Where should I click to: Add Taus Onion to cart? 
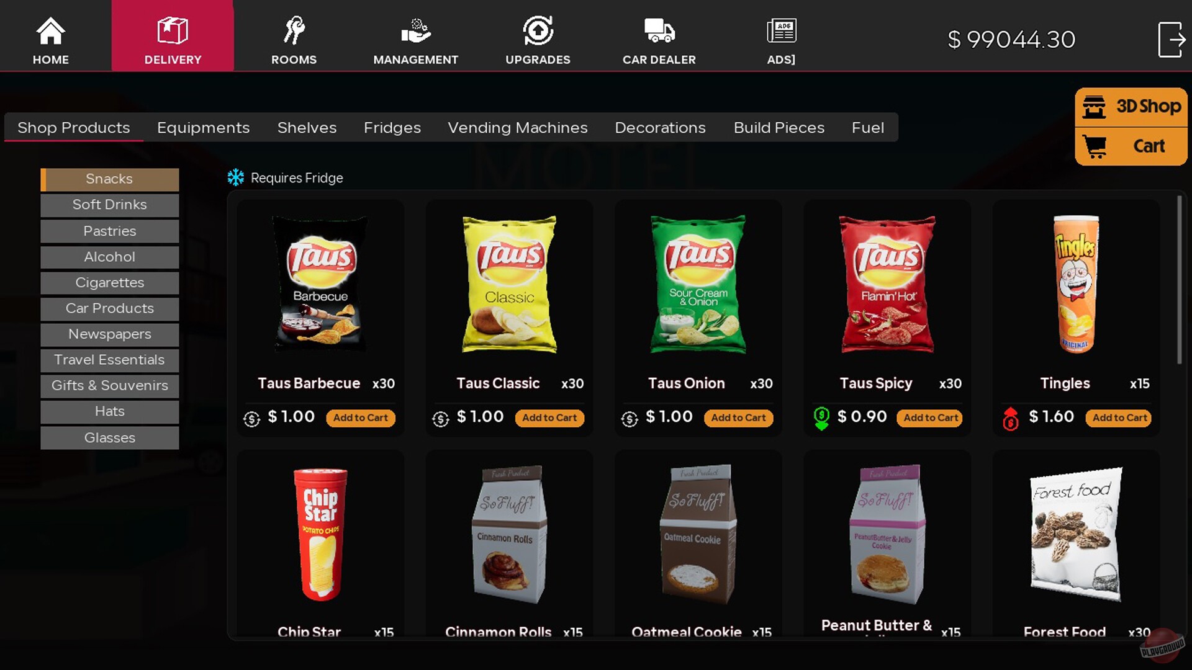738,418
